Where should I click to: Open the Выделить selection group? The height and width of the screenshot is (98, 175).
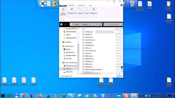pos(94,11)
